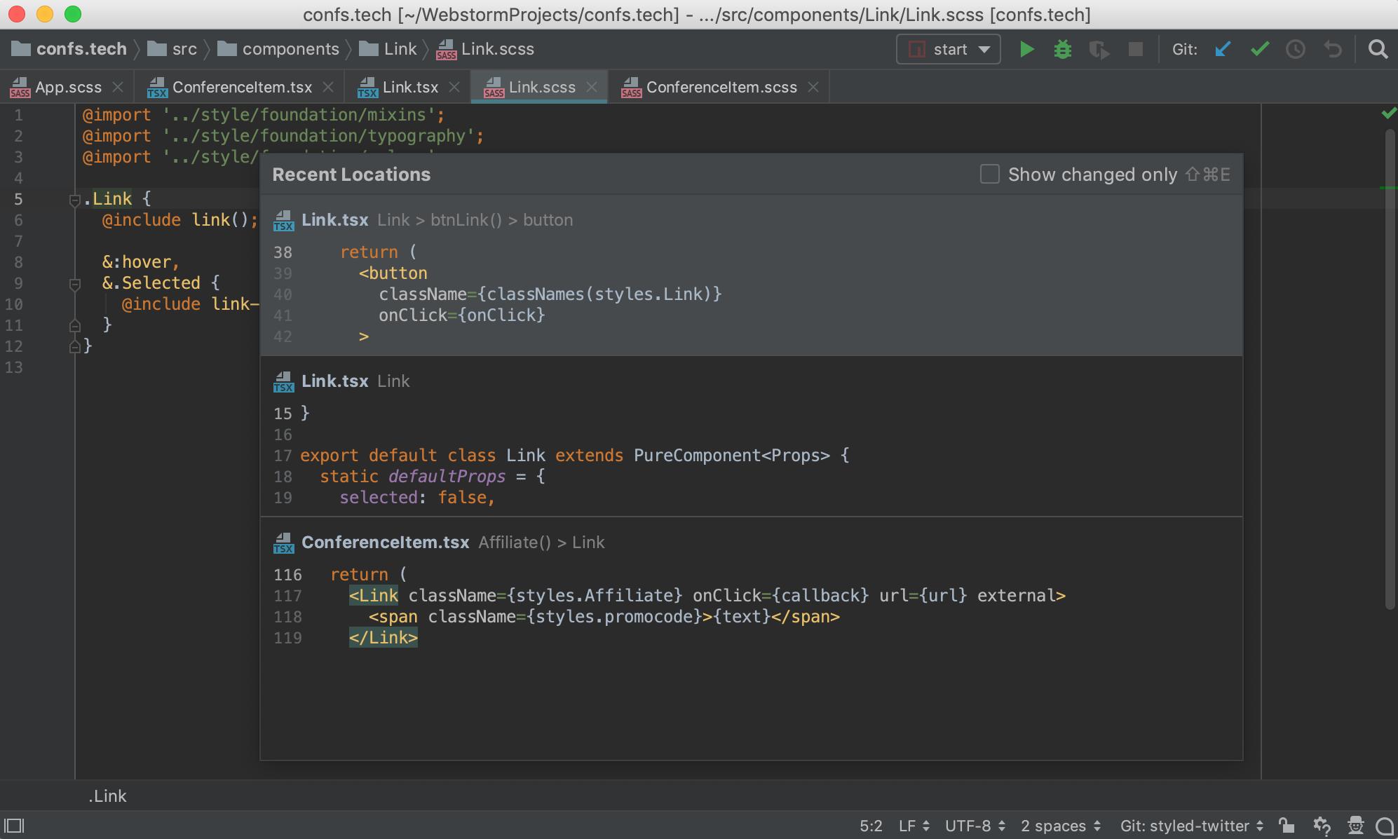This screenshot has height=839, width=1398.
Task: Click typography import line in editor
Action: (x=283, y=136)
